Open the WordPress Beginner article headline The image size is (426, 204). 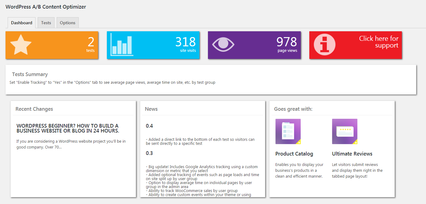pos(68,128)
